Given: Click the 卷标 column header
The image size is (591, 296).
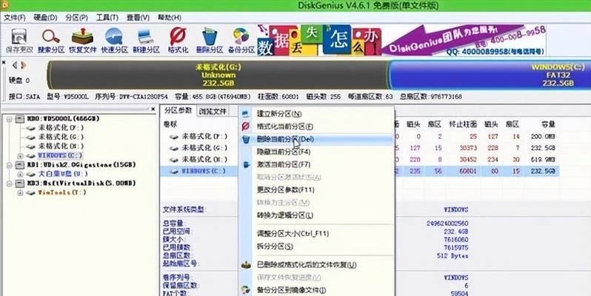Looking at the screenshot, I should click(x=170, y=124).
